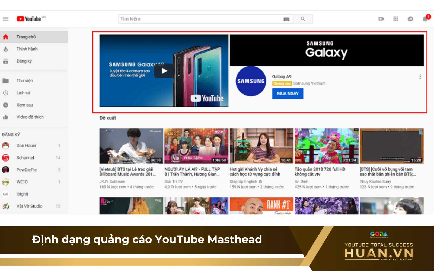Open the NGƯỜI ẤY LÀ AI thumbnail
Image resolution: width=434 pixels, height=271 pixels.
[196, 146]
